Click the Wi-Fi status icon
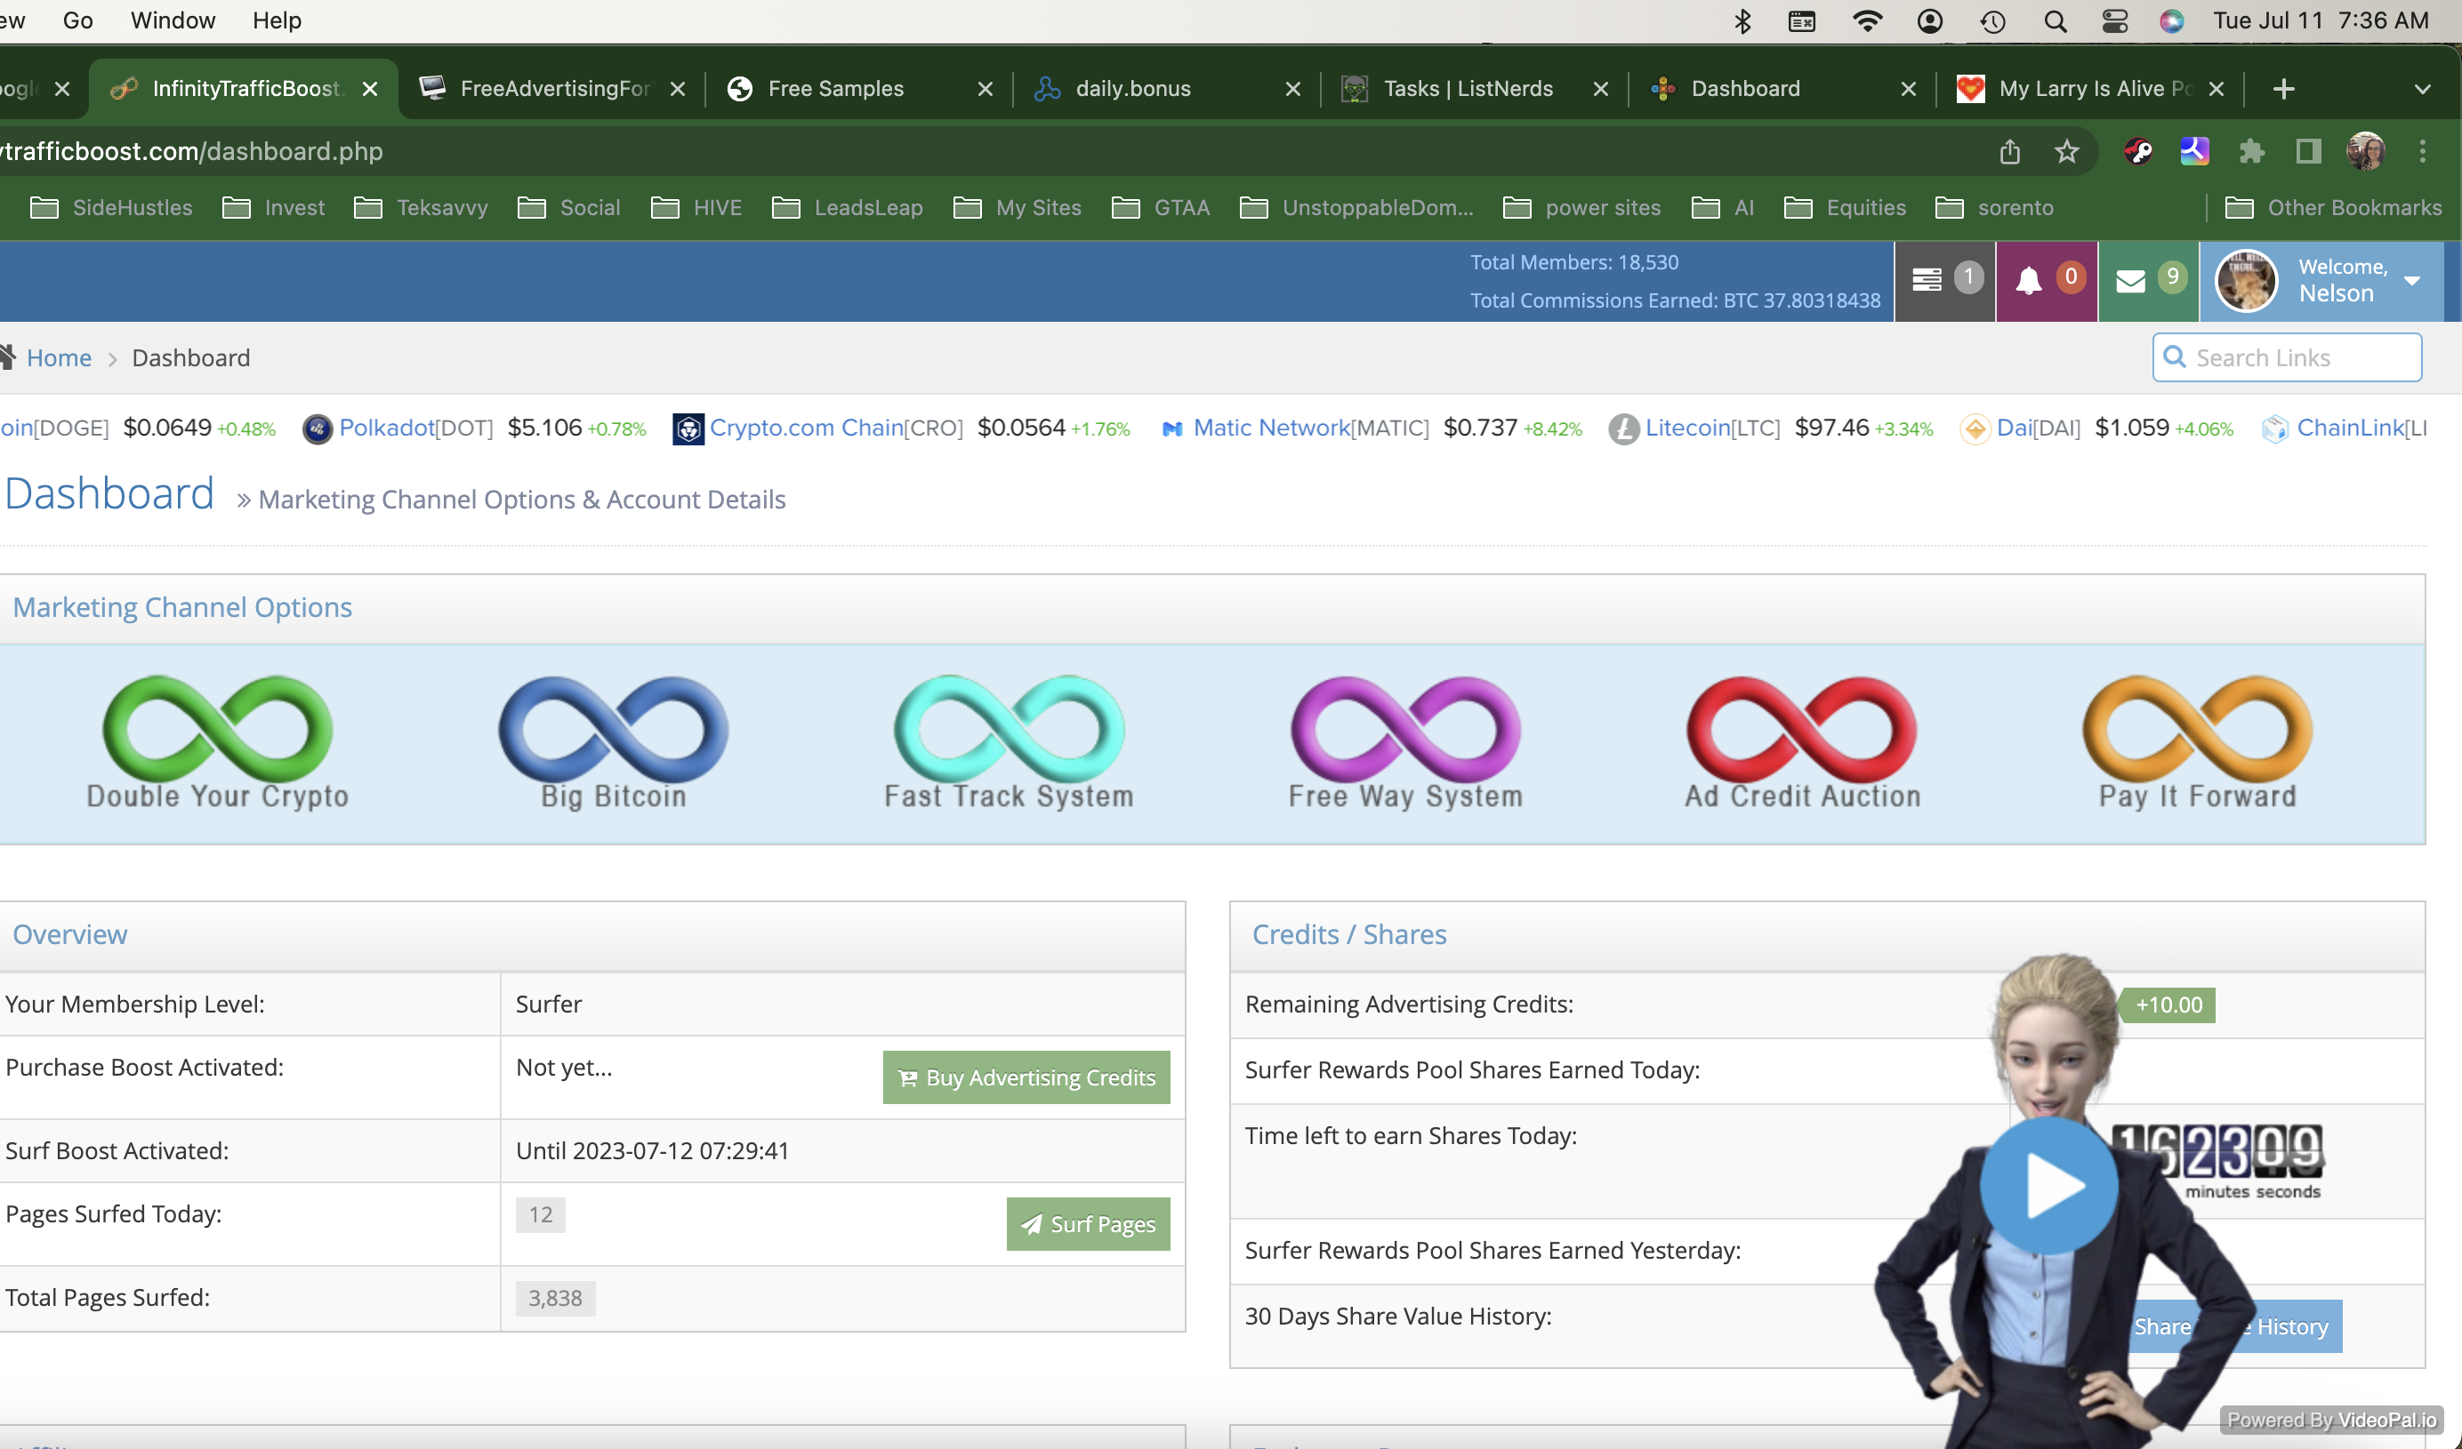This screenshot has height=1449, width=2462. pyautogui.click(x=1867, y=20)
